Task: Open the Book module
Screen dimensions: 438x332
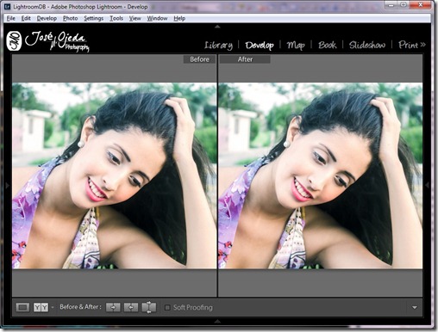Action: [x=327, y=45]
